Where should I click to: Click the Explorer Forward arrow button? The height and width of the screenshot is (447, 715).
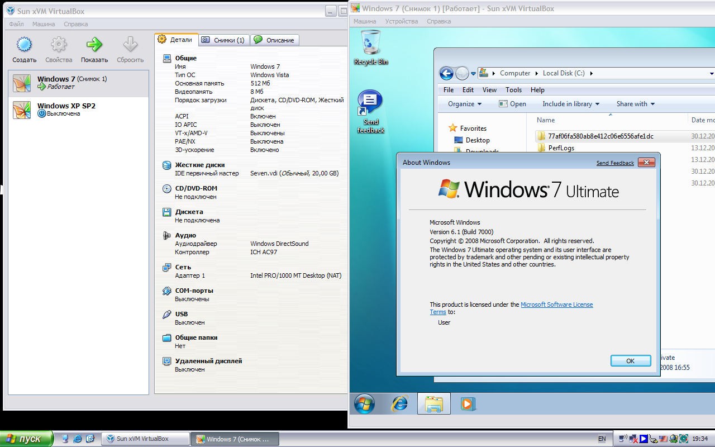click(x=462, y=73)
